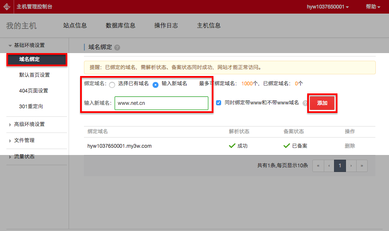The height and width of the screenshot is (231, 389).
Task: Select the 输入新域名 radio button
Action: click(156, 84)
